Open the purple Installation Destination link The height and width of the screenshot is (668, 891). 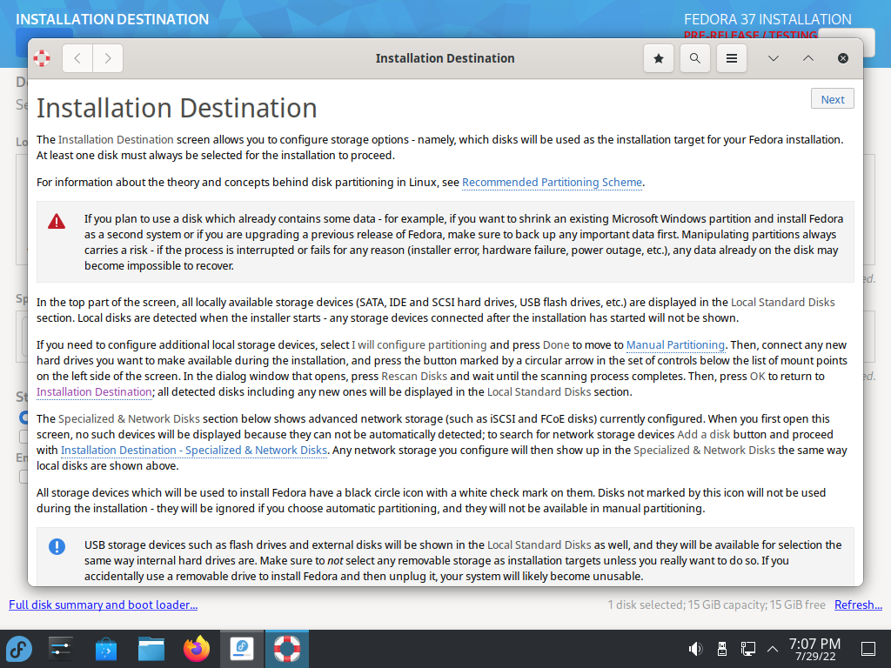tap(94, 392)
